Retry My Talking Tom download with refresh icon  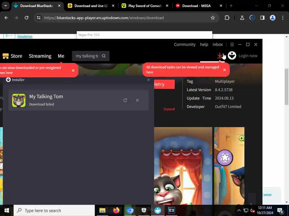click(x=125, y=100)
